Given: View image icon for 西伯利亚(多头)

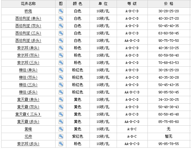Looking at the screenshot, I should pyautogui.click(x=61, y=41).
